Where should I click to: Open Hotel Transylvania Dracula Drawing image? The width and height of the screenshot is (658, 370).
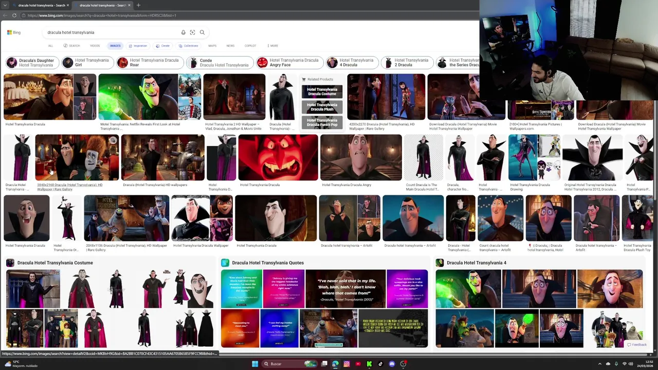point(534,158)
